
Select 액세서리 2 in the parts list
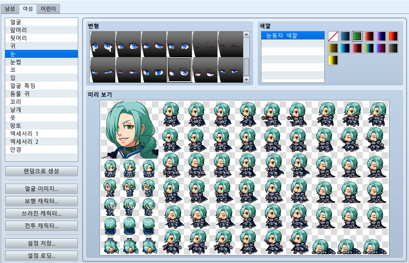(x=41, y=141)
